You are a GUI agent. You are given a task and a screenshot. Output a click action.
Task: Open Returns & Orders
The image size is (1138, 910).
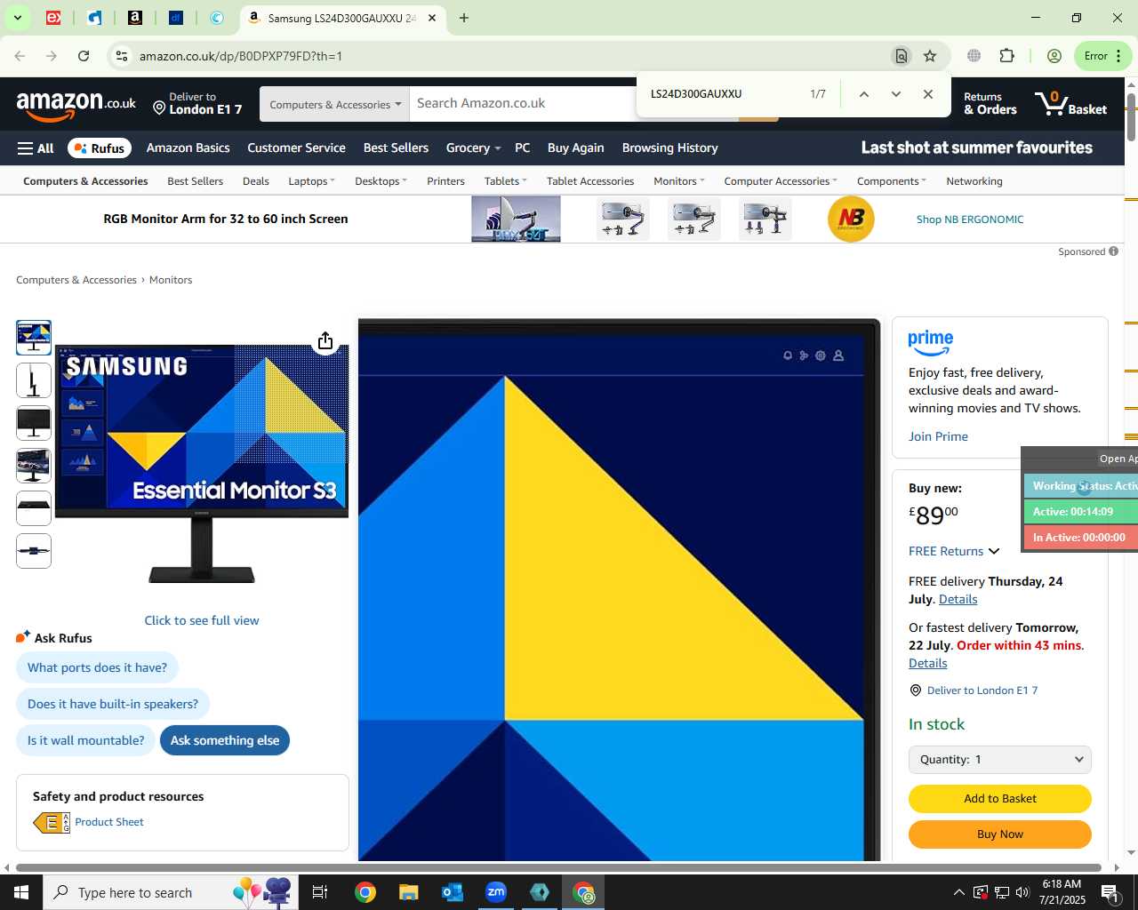click(x=990, y=104)
